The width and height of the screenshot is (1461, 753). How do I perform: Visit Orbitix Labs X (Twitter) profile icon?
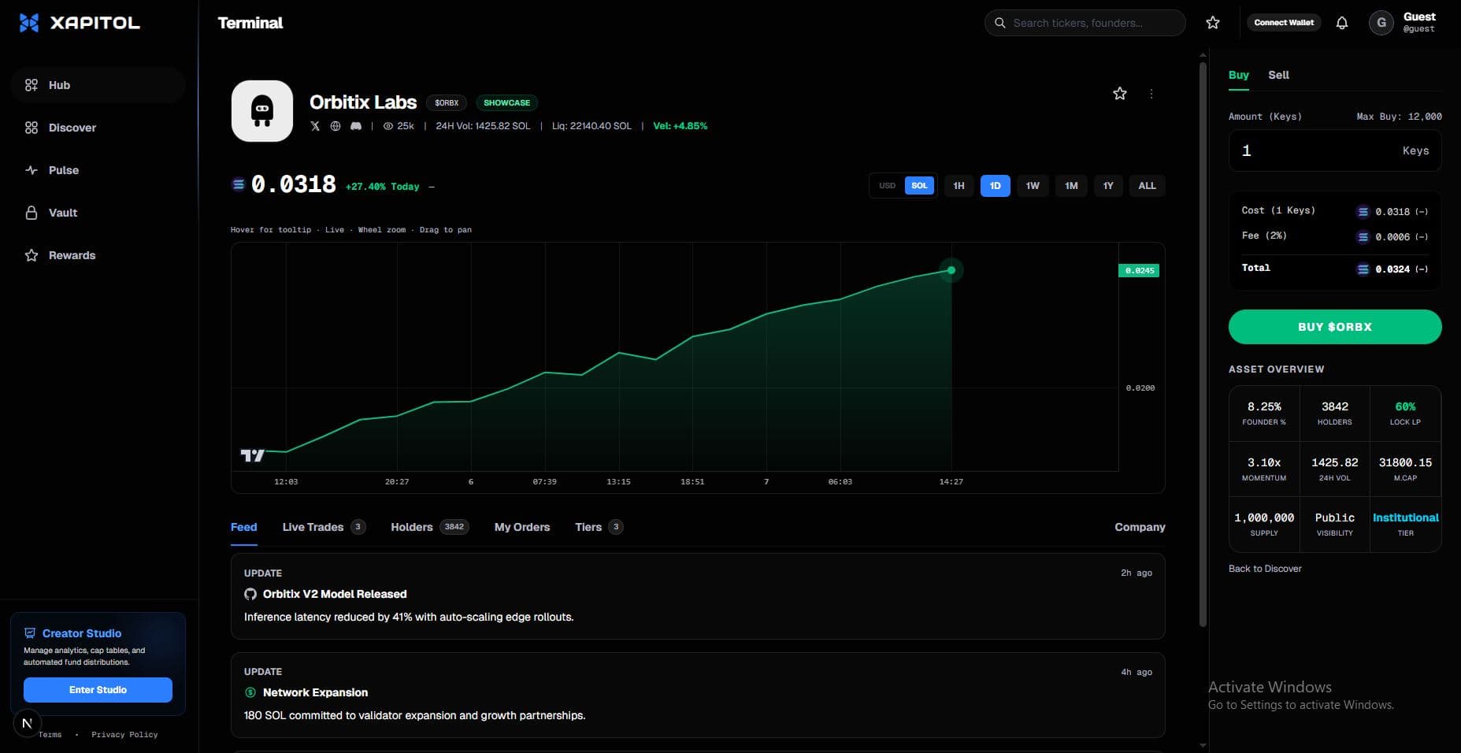pyautogui.click(x=315, y=126)
